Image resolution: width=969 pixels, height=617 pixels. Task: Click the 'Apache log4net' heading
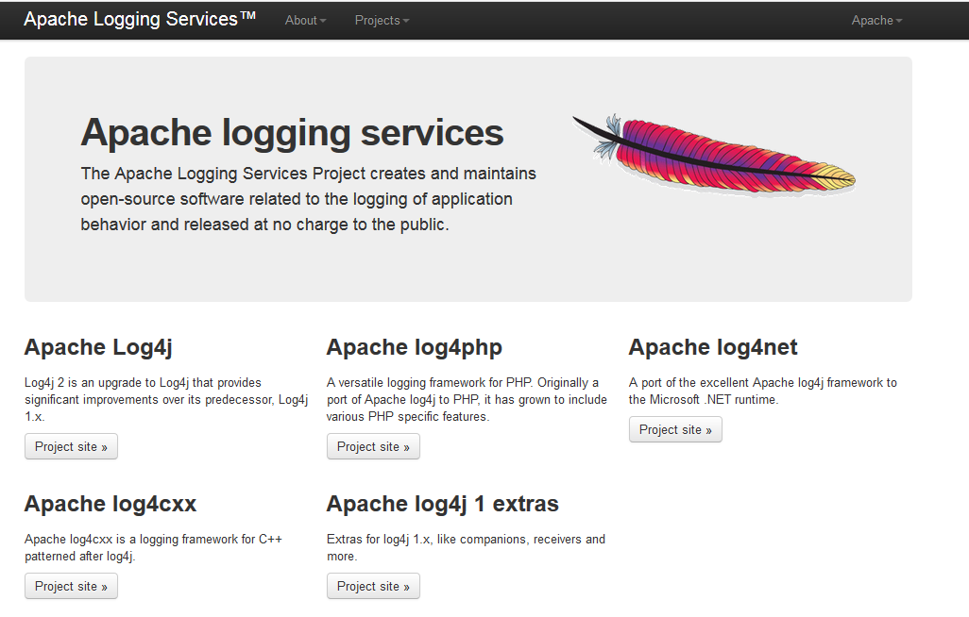[713, 348]
